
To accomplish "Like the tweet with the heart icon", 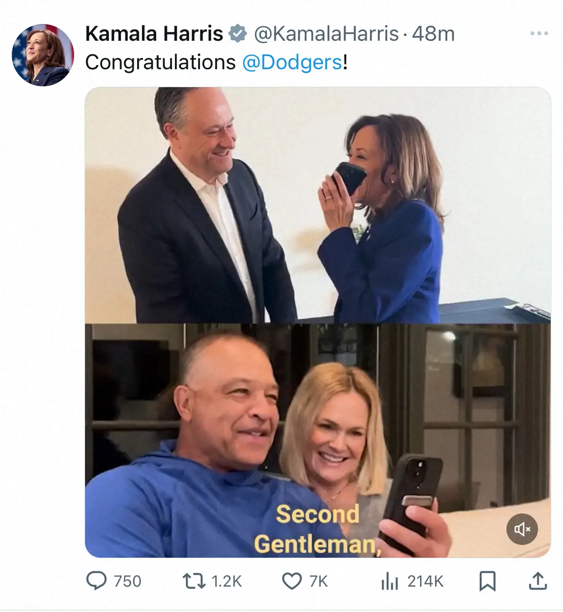I will pos(292,581).
